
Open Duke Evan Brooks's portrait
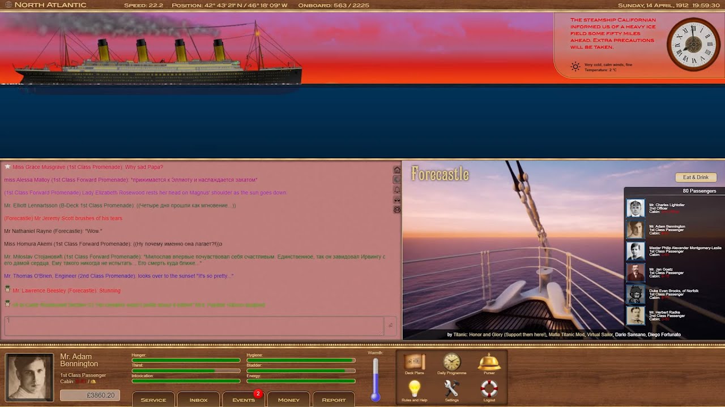(x=636, y=294)
